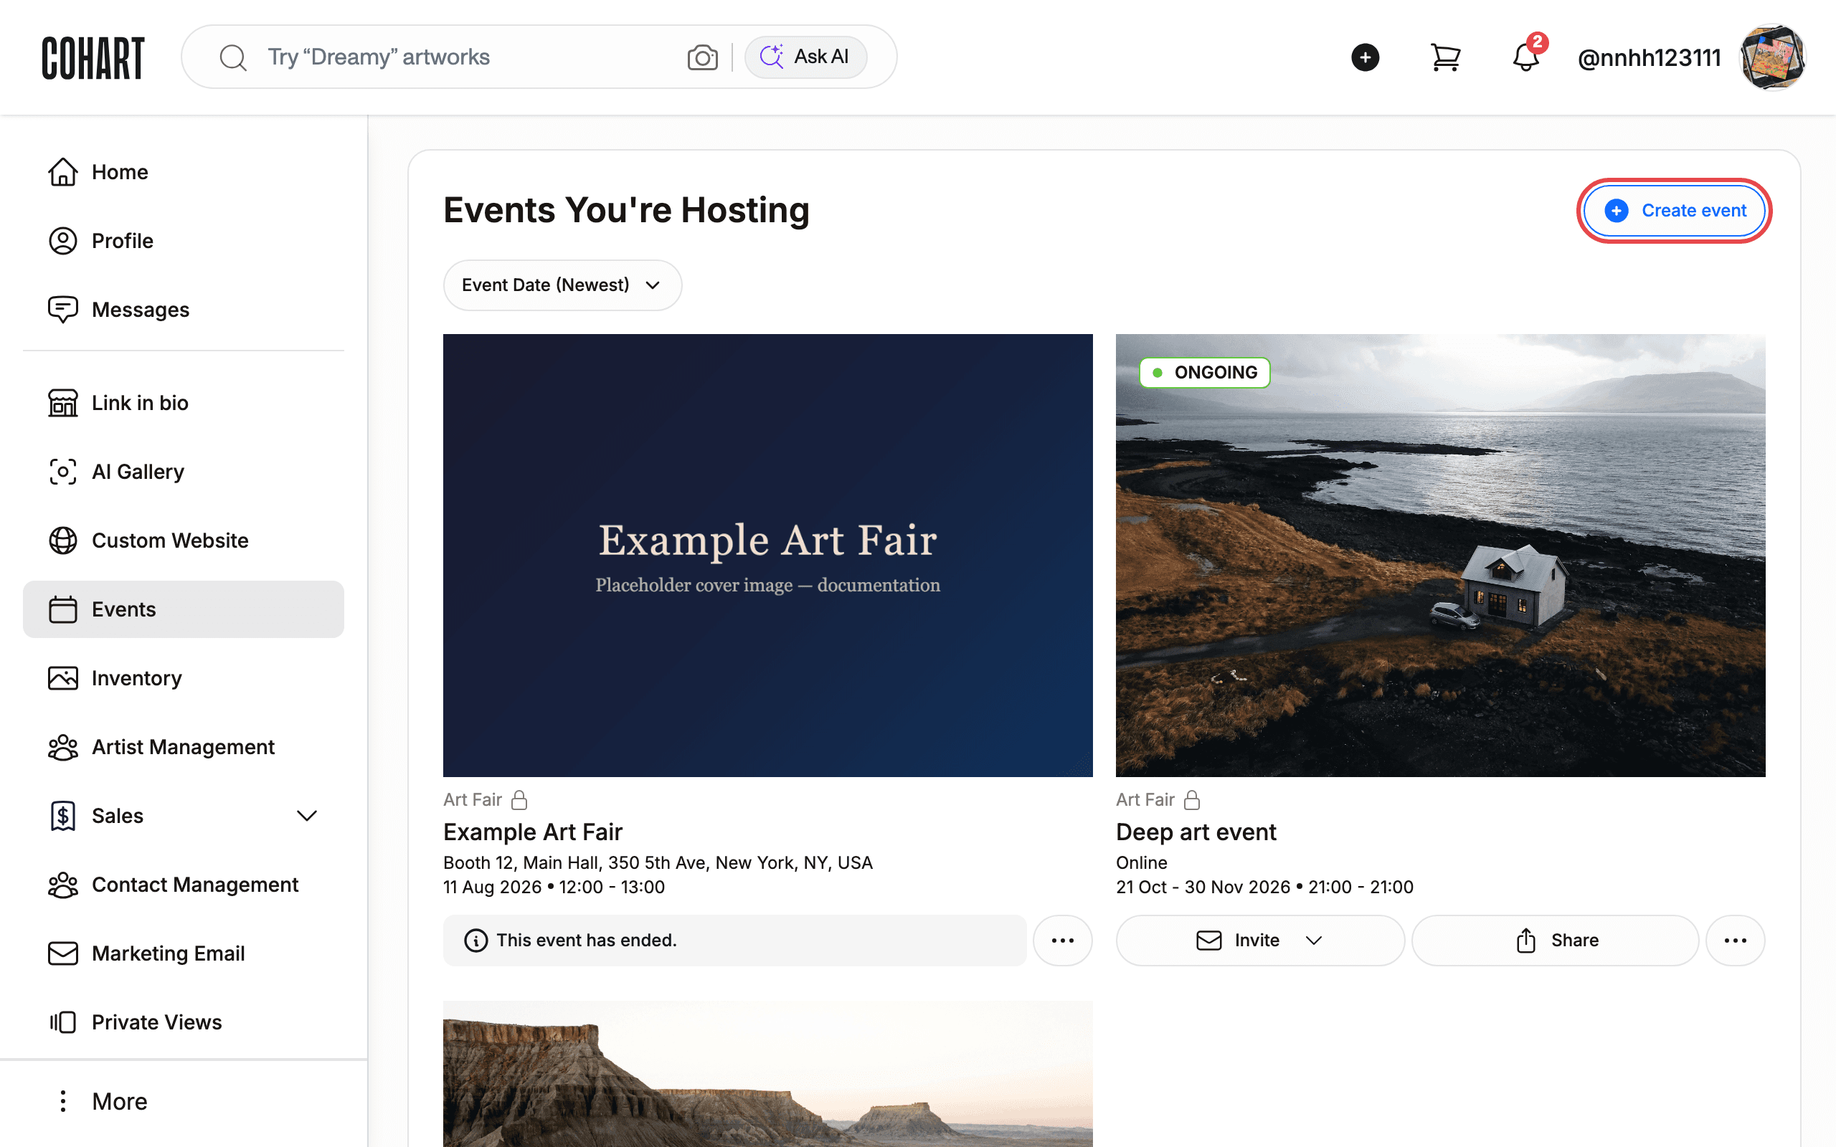Click the "Events You're Hosting" heading
Image resolution: width=1836 pixels, height=1147 pixels.
pos(626,210)
